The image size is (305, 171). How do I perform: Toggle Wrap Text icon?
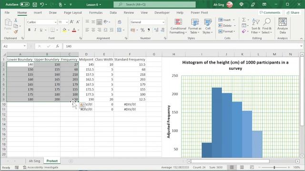(x=120, y=22)
